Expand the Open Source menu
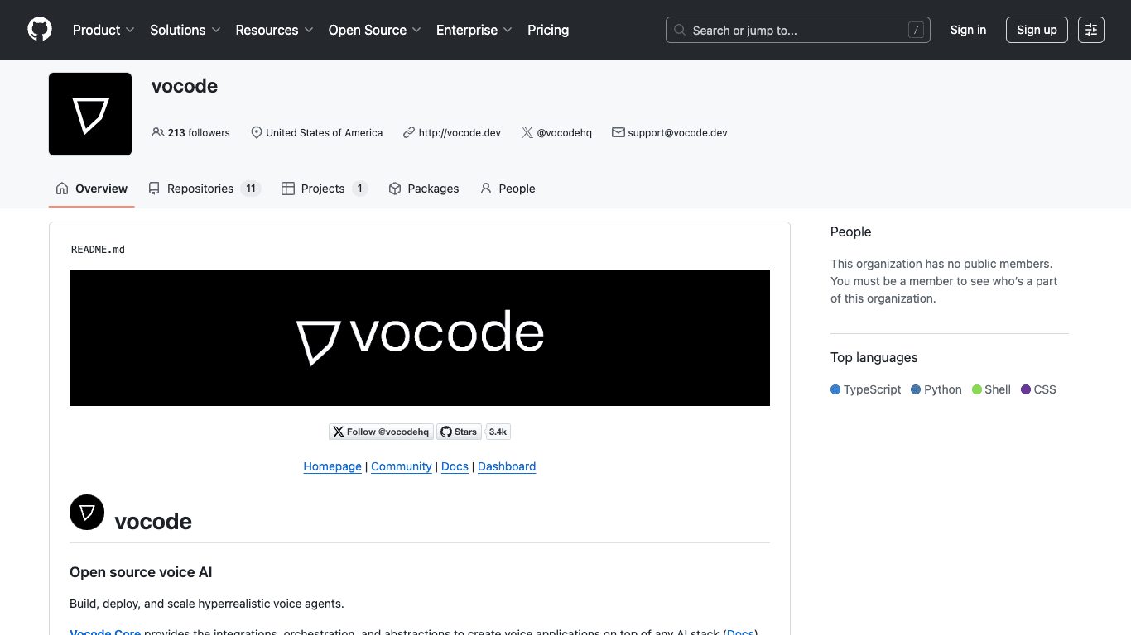This screenshot has height=635, width=1131. [x=375, y=30]
